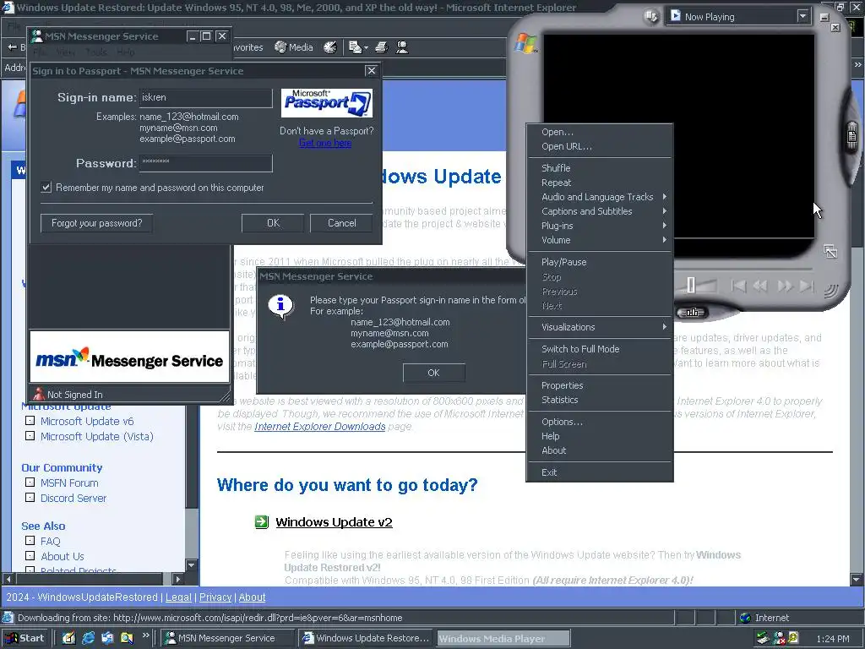Open History icon in Internet Explorer toolbar
Screen dimensions: 865x649
coord(330,47)
